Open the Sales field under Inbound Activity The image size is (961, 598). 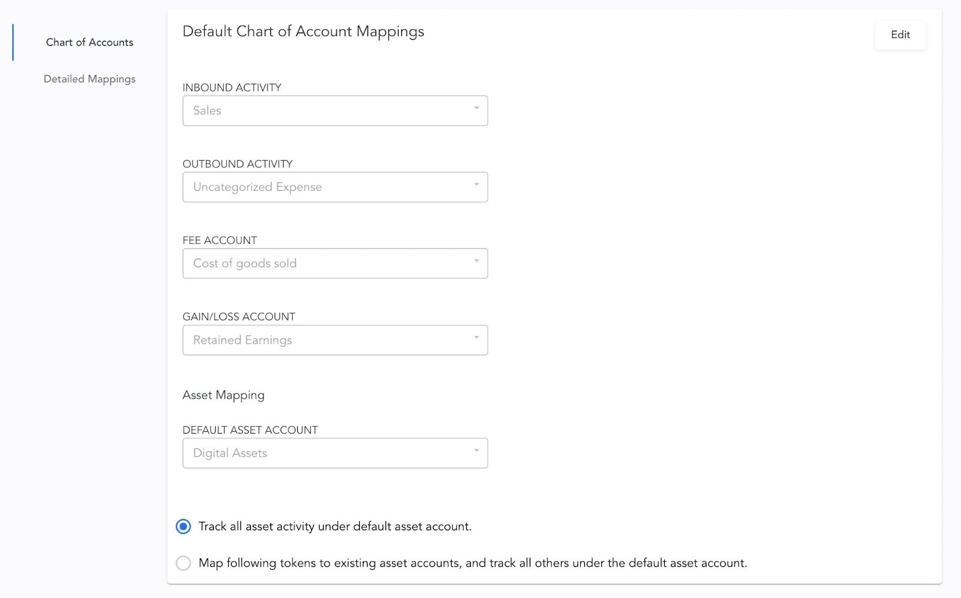click(x=324, y=111)
